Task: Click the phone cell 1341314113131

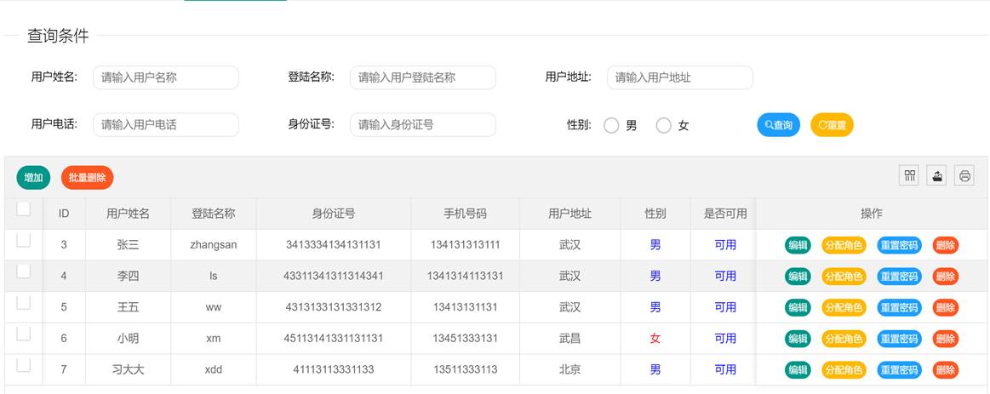Action: (x=466, y=276)
